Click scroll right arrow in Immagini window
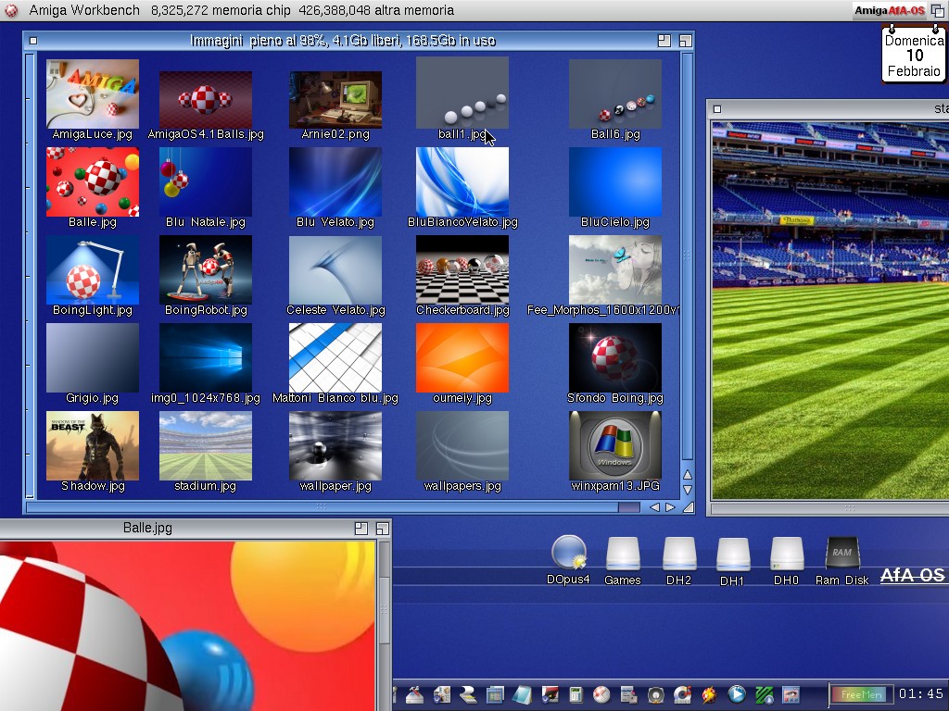 (x=670, y=507)
